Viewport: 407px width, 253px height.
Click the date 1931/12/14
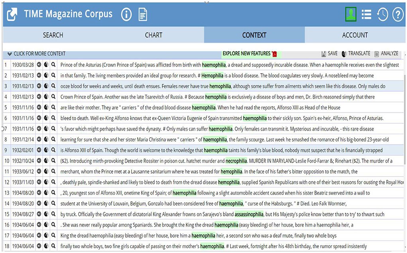23,139
